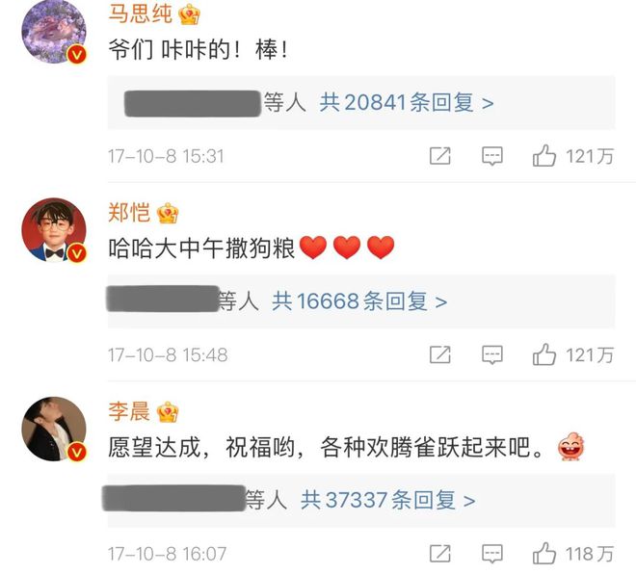The image size is (636, 574).
Task: Expand 共20841条回复 replies thread
Action: [x=407, y=102]
